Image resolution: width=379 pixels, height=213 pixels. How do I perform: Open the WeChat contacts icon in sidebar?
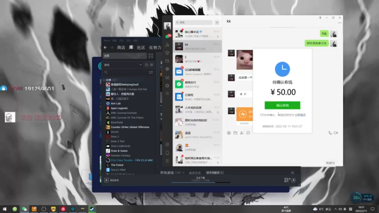point(167,44)
